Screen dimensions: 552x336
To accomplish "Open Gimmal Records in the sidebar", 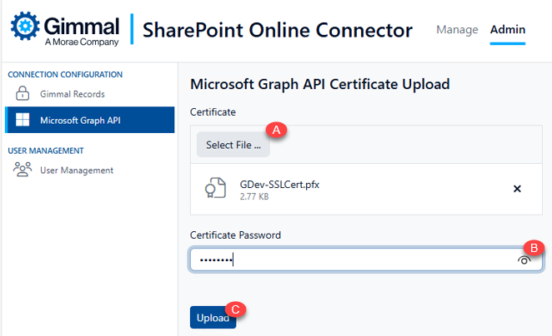I will point(73,95).
